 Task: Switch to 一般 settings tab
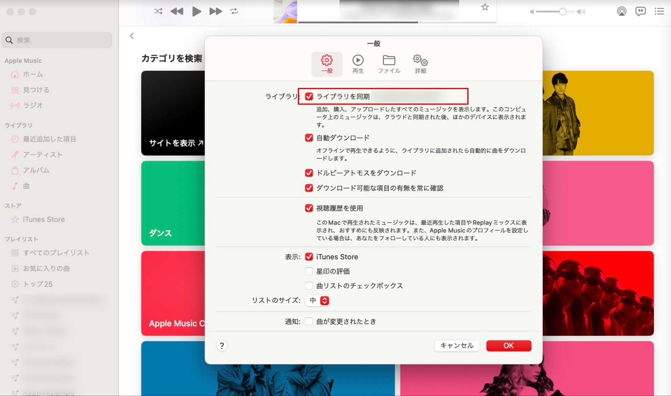pos(327,64)
